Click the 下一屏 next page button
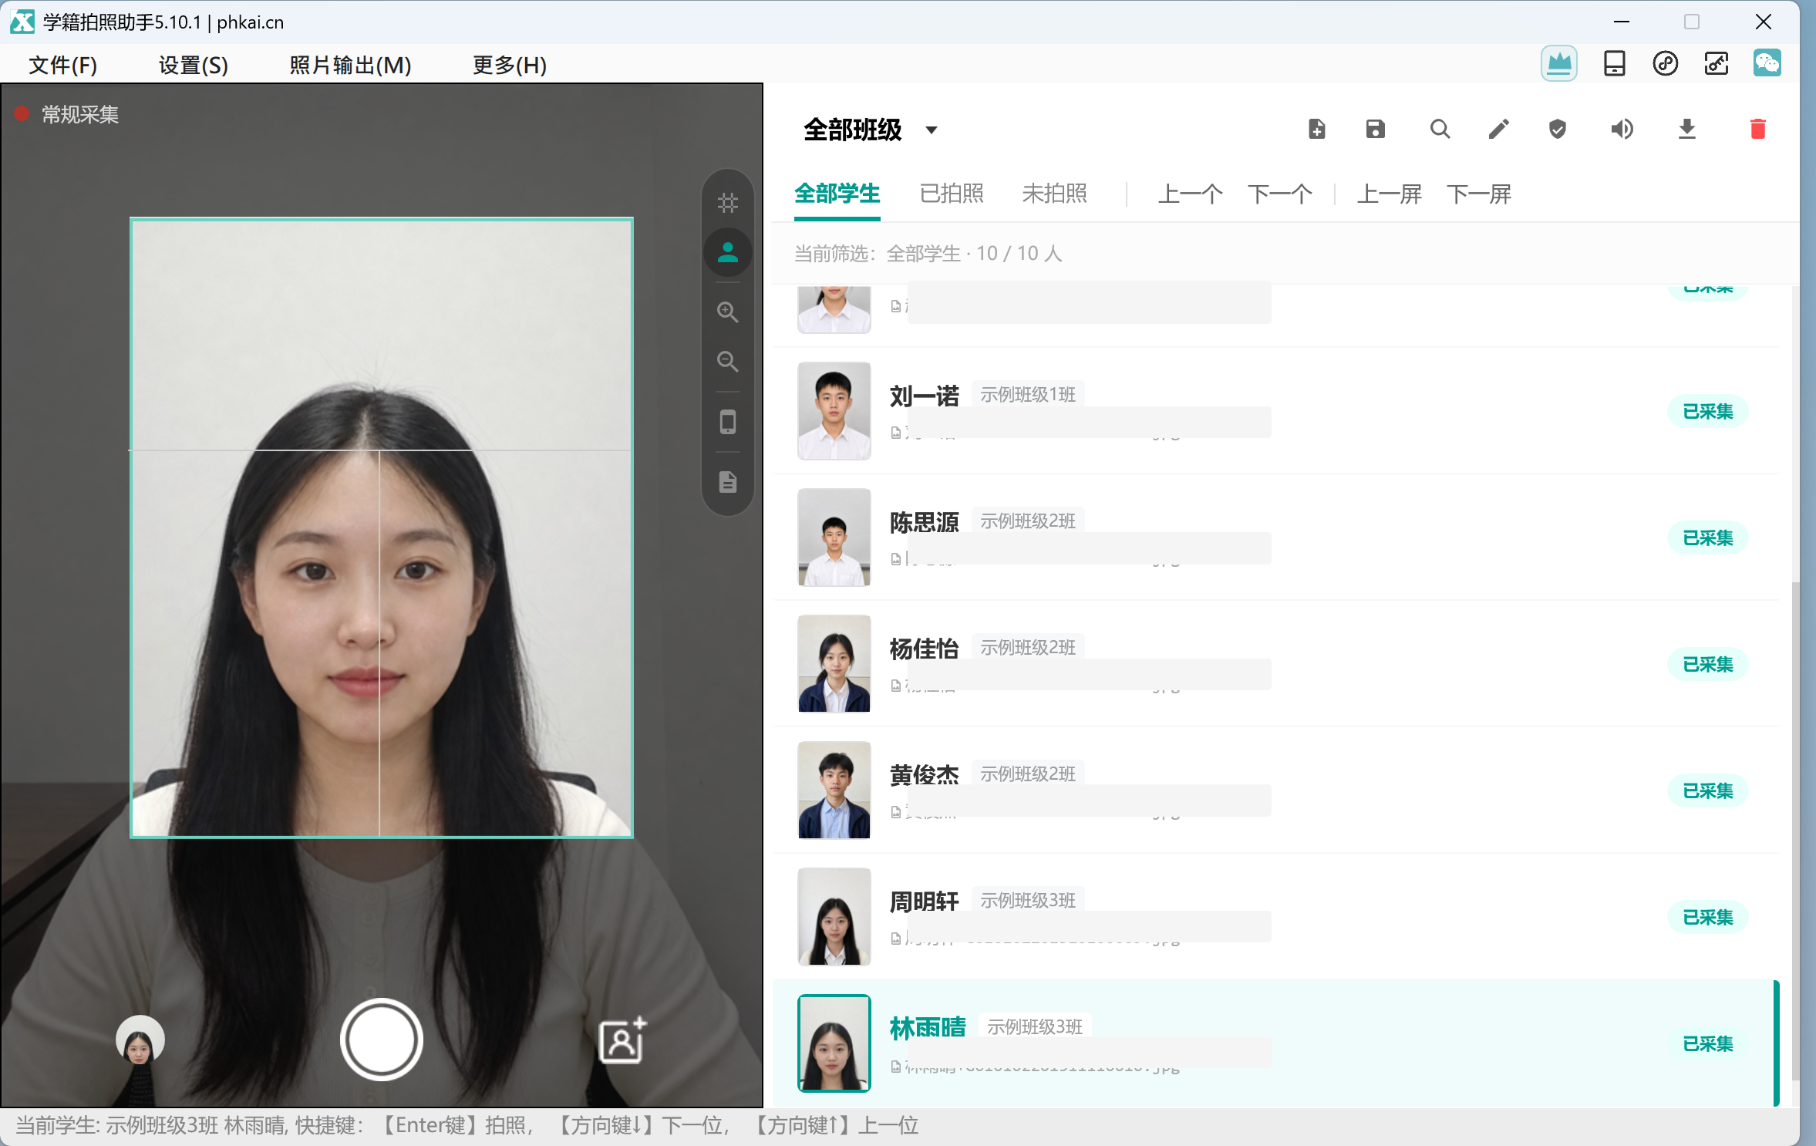The height and width of the screenshot is (1146, 1816). coord(1478,194)
